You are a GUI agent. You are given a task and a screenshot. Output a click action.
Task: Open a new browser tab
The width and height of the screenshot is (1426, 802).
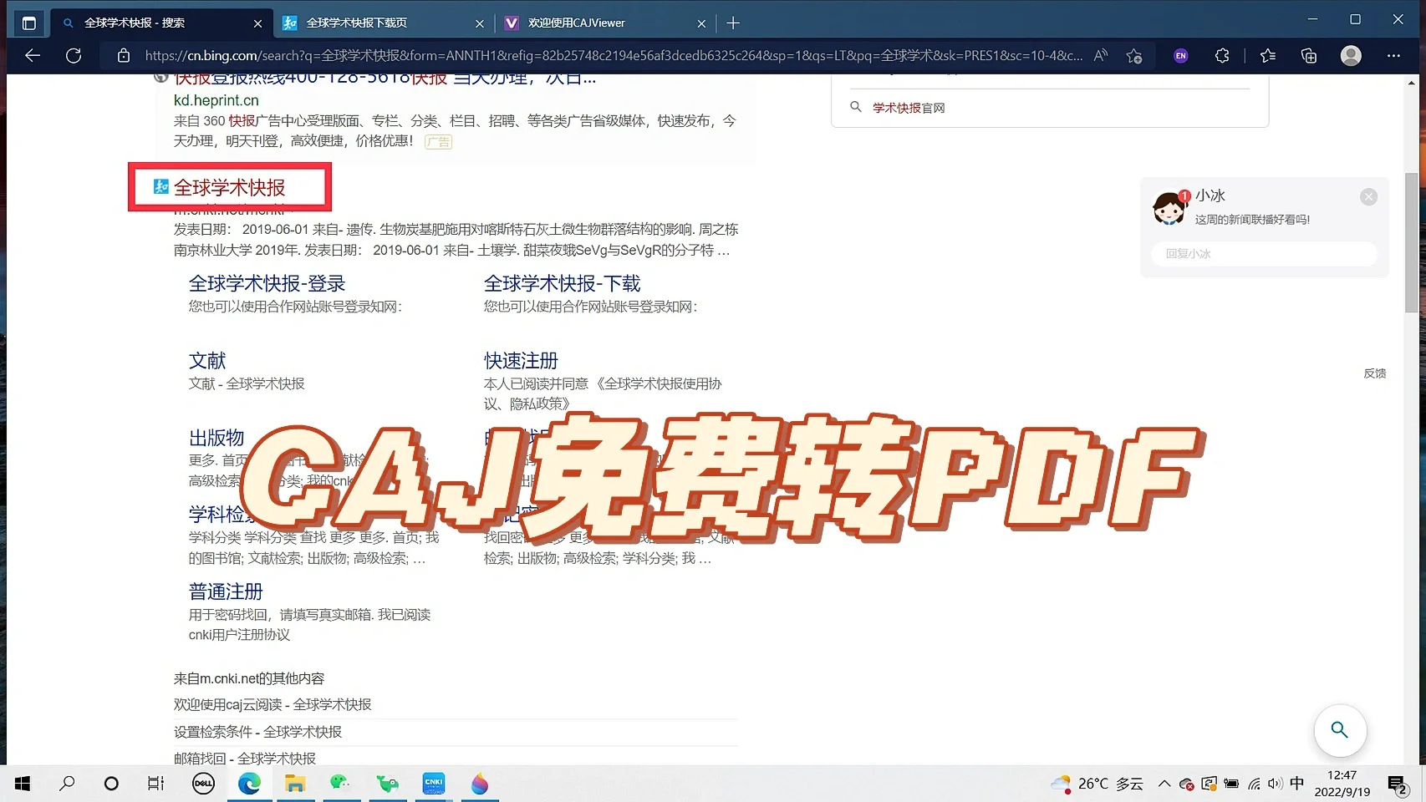click(x=733, y=23)
